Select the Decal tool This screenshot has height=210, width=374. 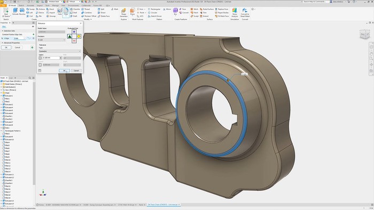[x=50, y=9]
